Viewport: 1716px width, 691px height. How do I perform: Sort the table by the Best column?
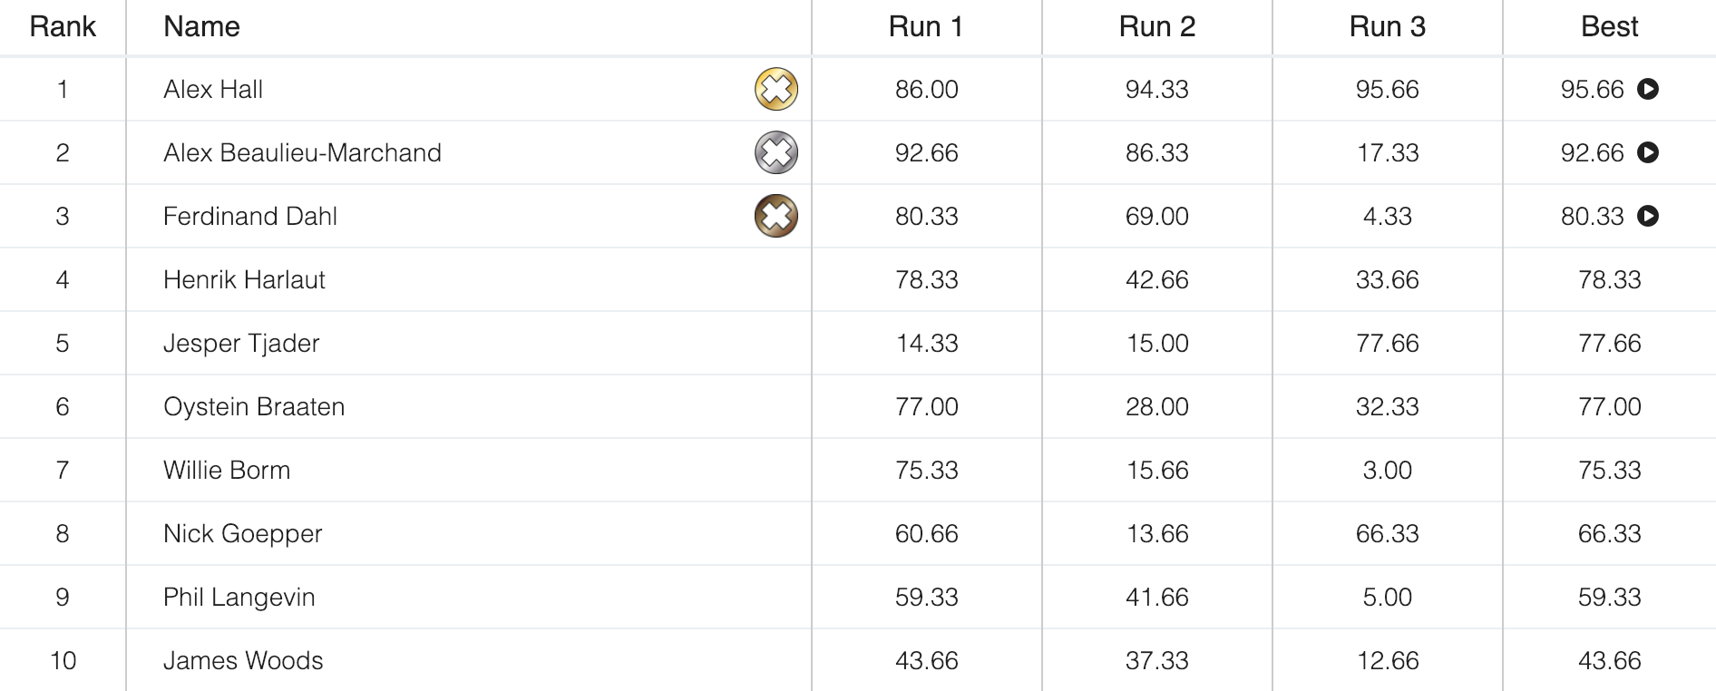1609,26
